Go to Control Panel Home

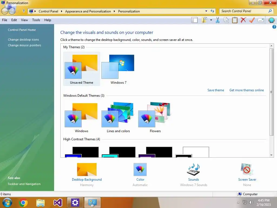point(22,30)
